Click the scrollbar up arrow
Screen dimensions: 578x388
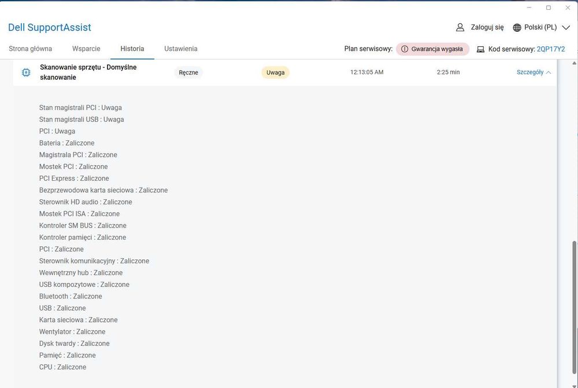[x=575, y=64]
